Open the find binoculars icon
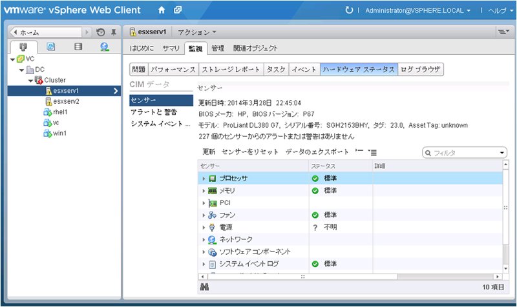The image size is (517, 307). (204, 287)
